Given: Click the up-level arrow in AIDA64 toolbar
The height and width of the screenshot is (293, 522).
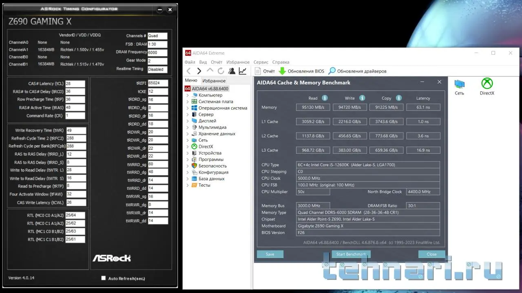Looking at the screenshot, I should (210, 71).
